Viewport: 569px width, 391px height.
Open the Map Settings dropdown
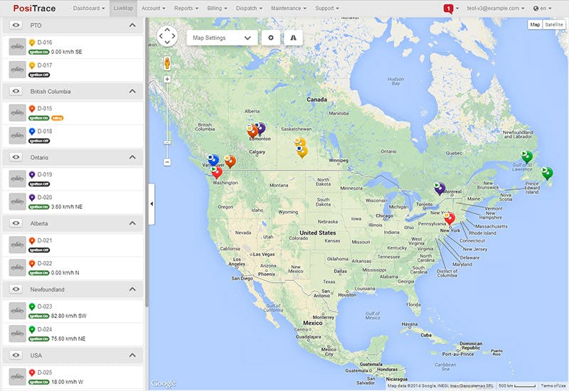tap(222, 38)
